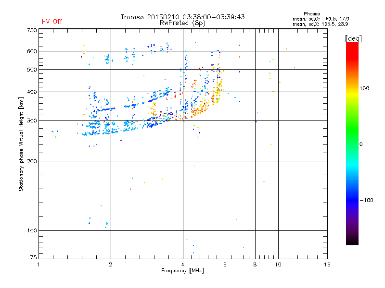Click the y-axis label '200'
Image resolution: width=385 pixels, height=288 pixels.
(32, 161)
